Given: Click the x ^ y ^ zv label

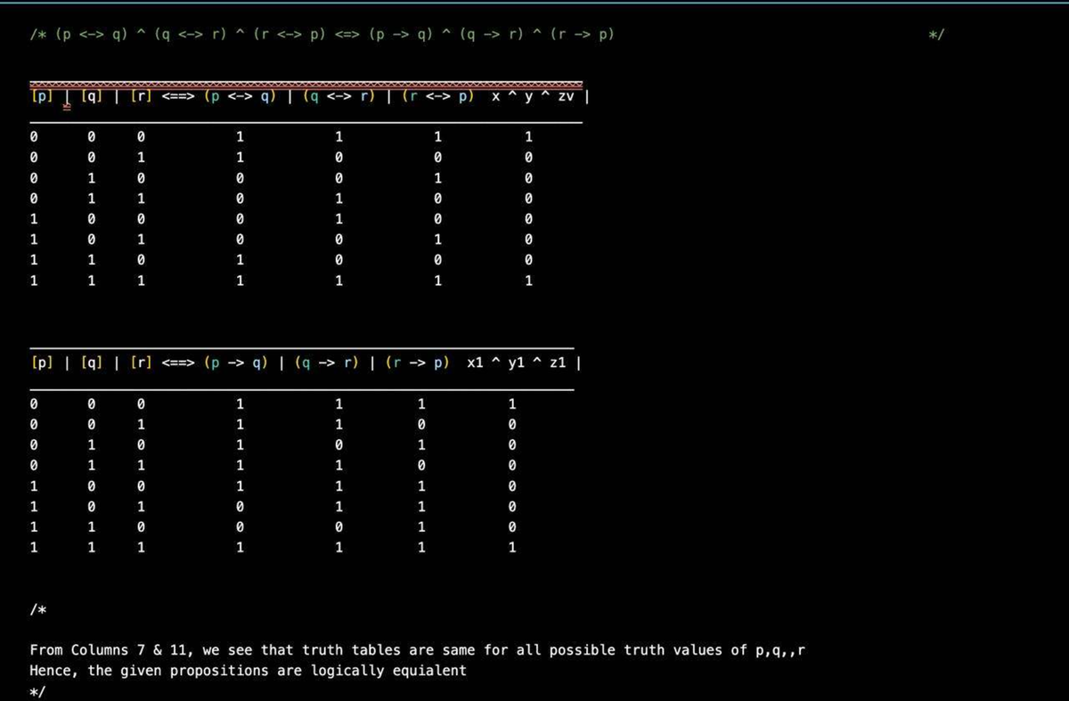Looking at the screenshot, I should pyautogui.click(x=531, y=96).
